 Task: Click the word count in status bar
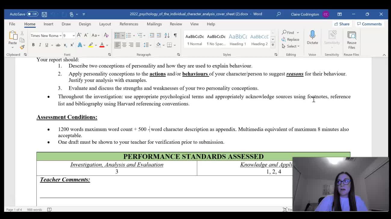click(x=34, y=210)
